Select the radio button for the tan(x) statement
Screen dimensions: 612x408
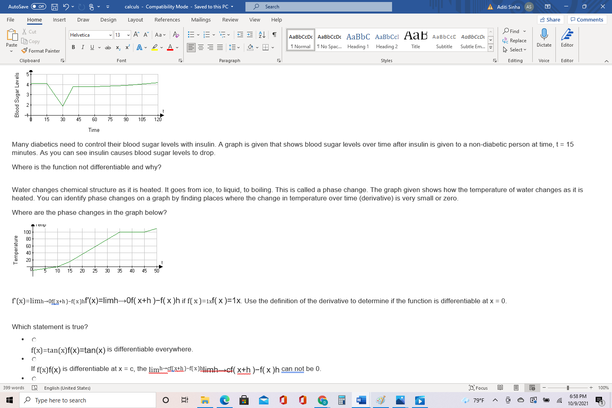[34, 339]
